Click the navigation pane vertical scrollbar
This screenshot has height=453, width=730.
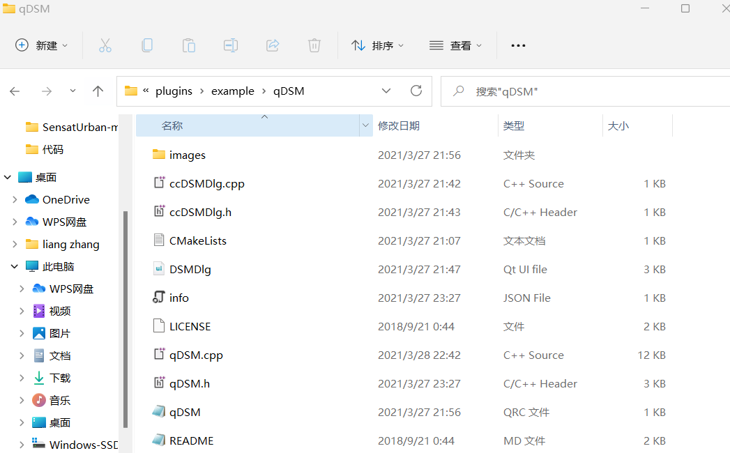[126, 319]
